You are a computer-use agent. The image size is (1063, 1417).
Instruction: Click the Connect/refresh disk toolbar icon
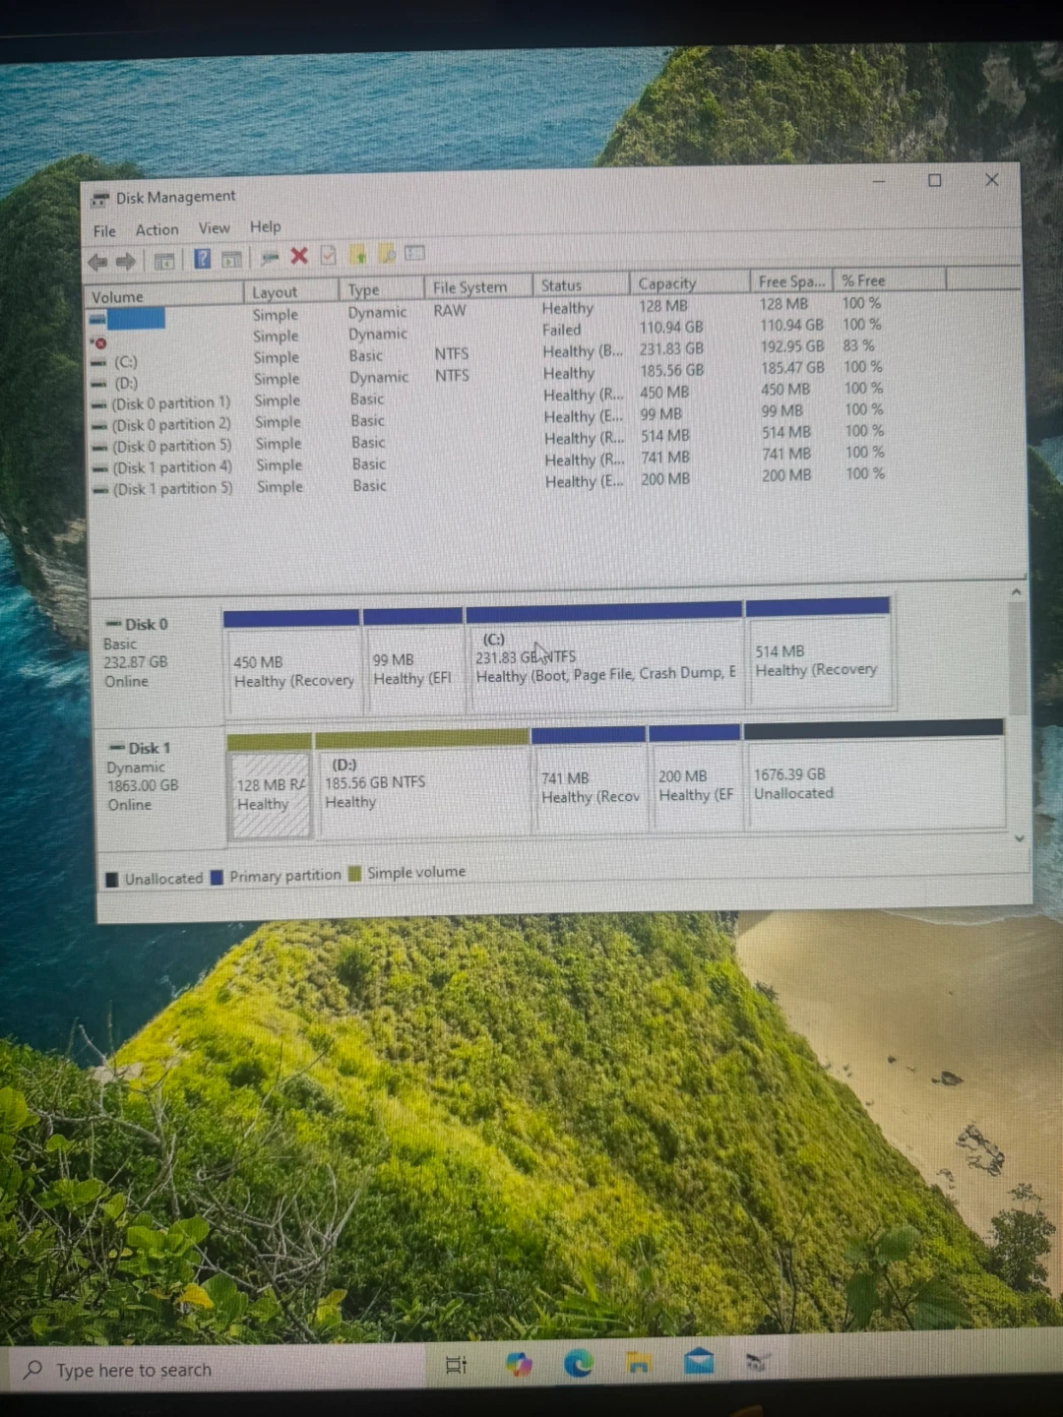tap(269, 257)
